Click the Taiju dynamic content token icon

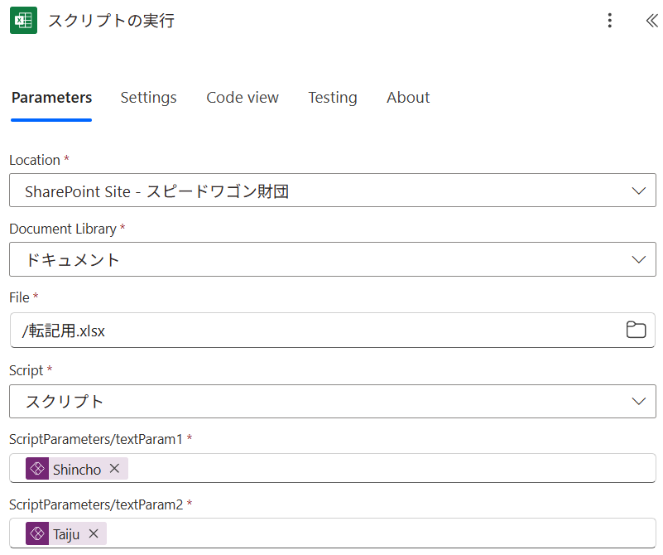pyautogui.click(x=37, y=534)
